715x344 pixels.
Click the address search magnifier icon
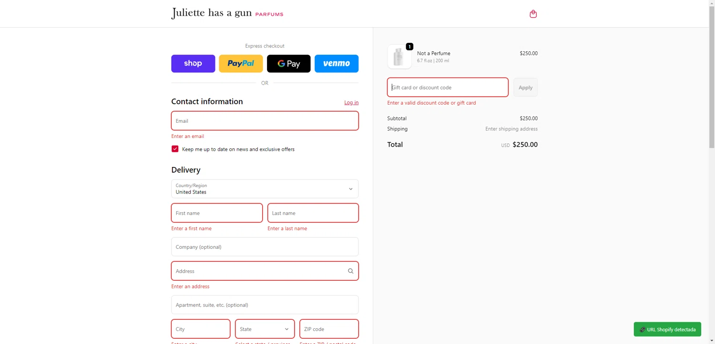[x=350, y=271]
